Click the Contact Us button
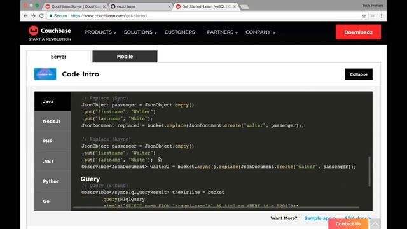The height and width of the screenshot is (229, 407). point(348,223)
